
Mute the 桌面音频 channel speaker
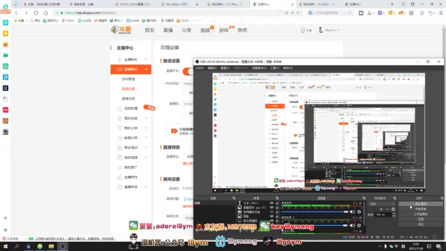pos(352,212)
